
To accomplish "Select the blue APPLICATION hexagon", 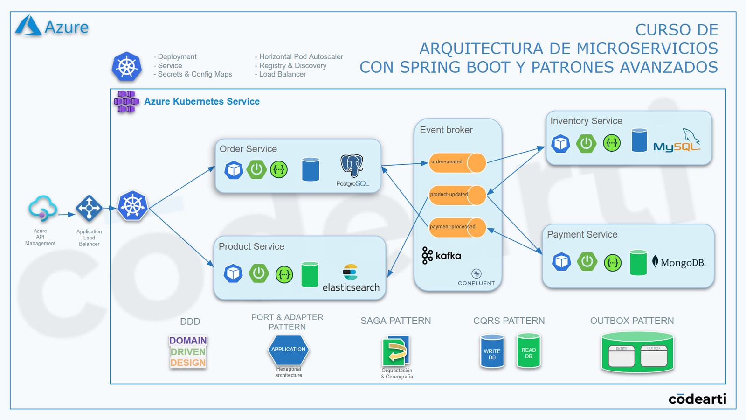I will point(289,350).
